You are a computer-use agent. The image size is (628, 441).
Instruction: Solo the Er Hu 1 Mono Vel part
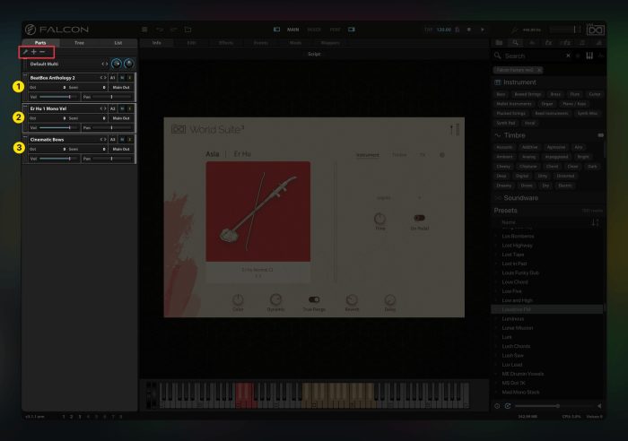click(x=130, y=108)
